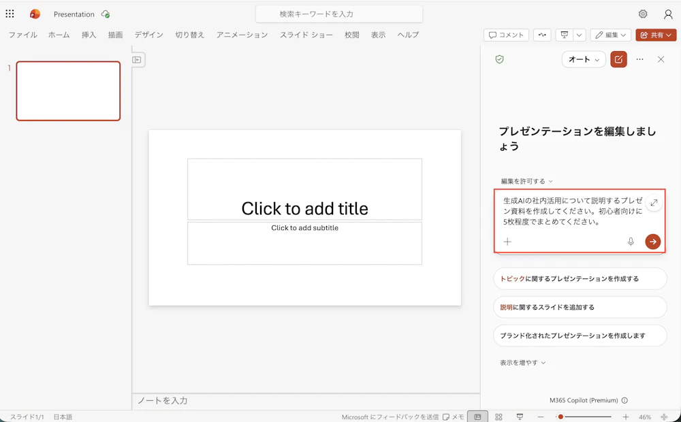Screen dimensions: 681x422
Task: Choose ブランド化されたプレゼンテーションを作成します suggestion
Action: click(580, 336)
